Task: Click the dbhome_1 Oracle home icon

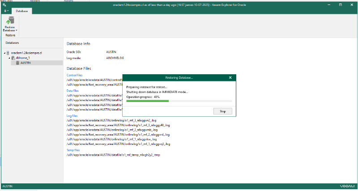Action: [x=13, y=58]
